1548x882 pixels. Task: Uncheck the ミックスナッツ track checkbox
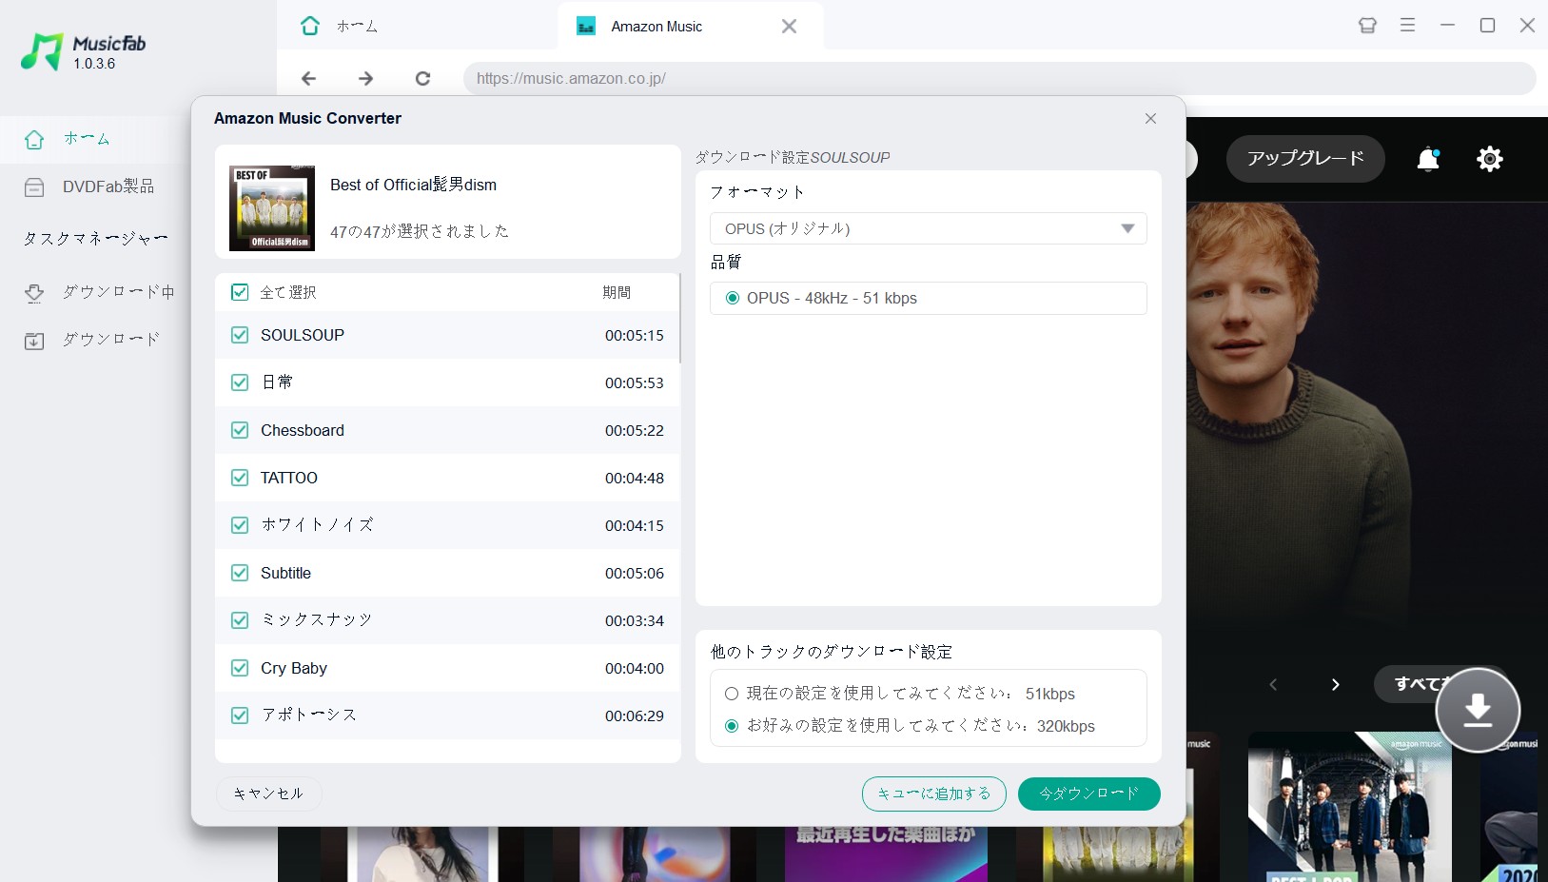[240, 620]
